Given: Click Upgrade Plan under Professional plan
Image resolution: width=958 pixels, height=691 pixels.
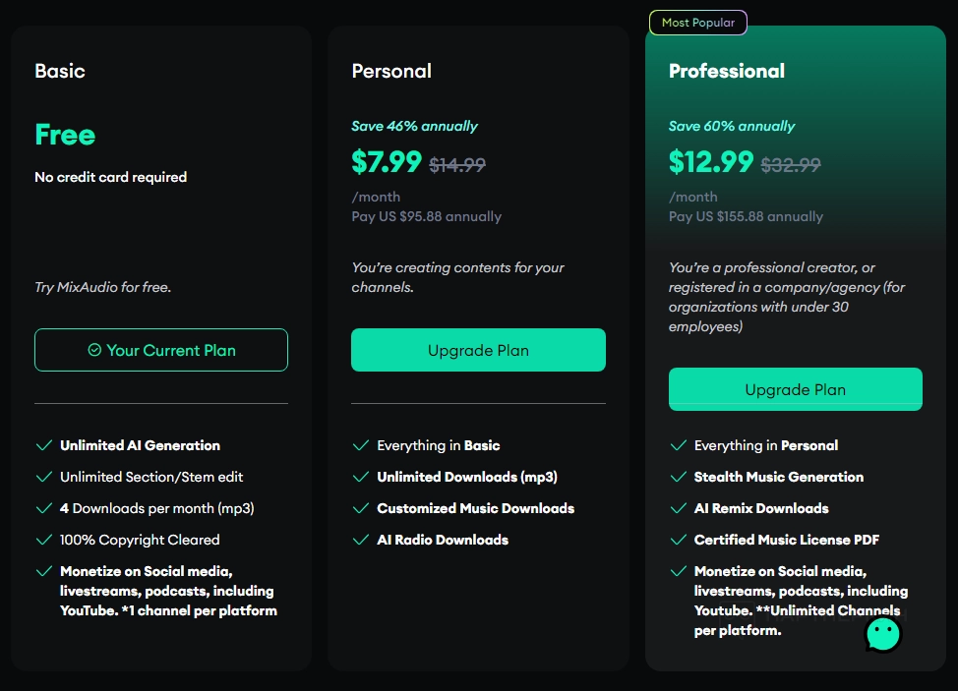Looking at the screenshot, I should (795, 389).
